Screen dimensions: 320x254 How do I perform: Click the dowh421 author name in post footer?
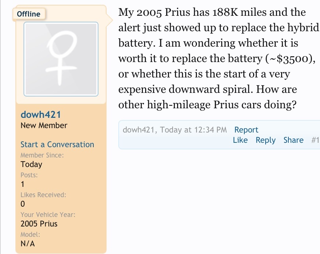pos(139,130)
